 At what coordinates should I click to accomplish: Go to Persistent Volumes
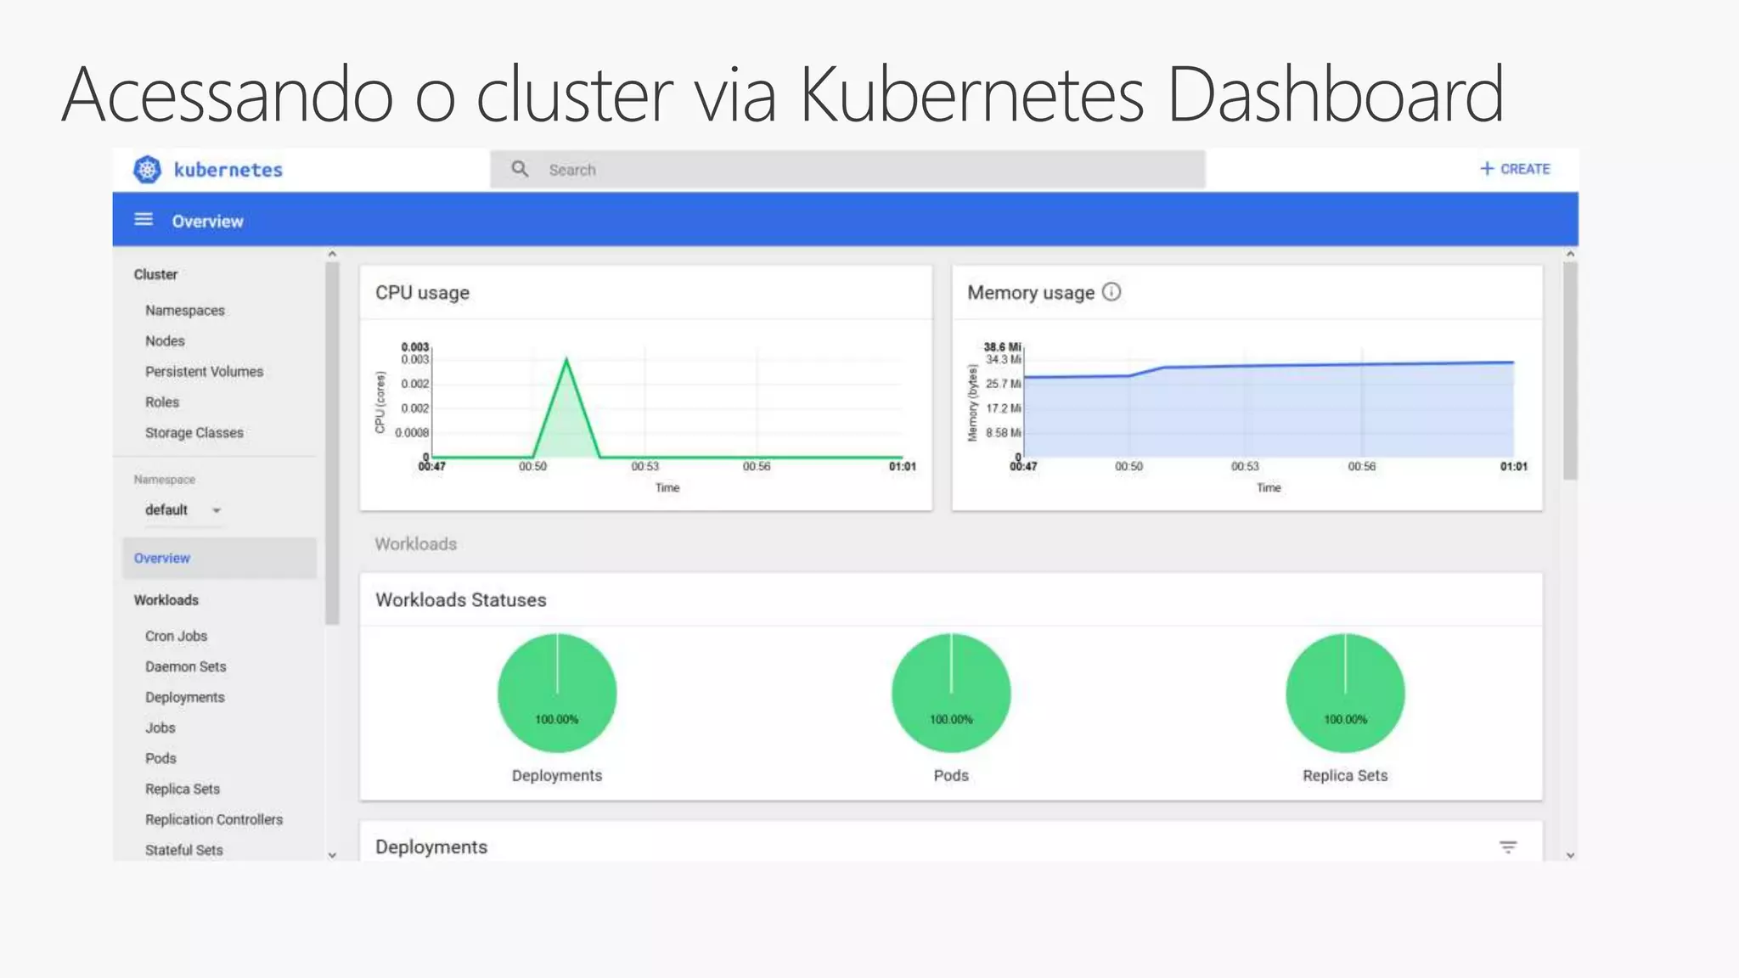pos(204,372)
